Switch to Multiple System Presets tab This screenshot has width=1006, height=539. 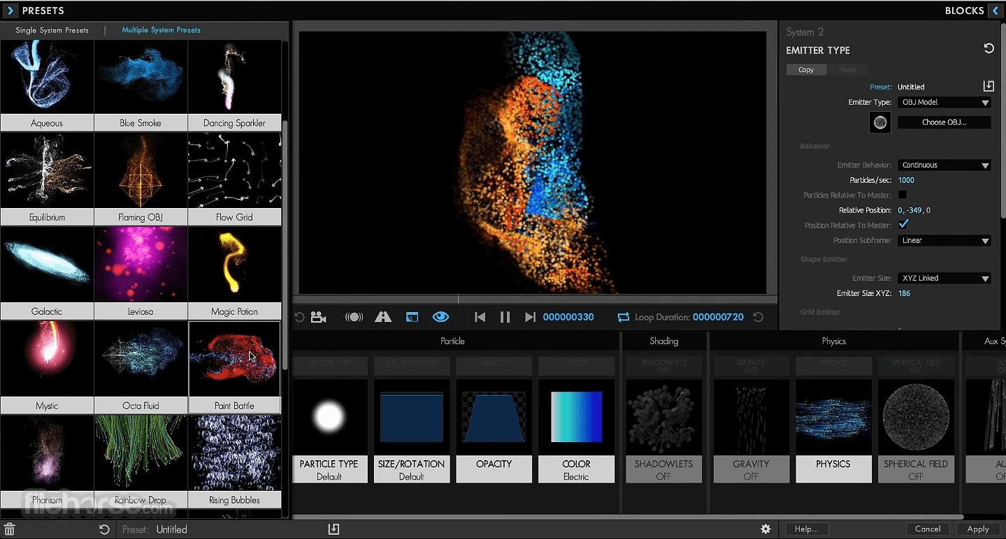click(161, 30)
